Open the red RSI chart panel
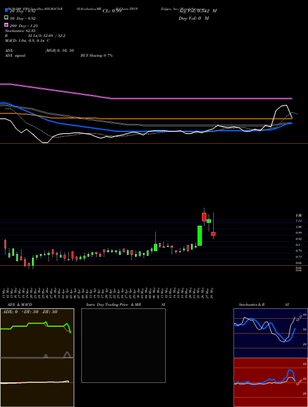The height and width of the screenshot is (407, 308). tap(270, 382)
